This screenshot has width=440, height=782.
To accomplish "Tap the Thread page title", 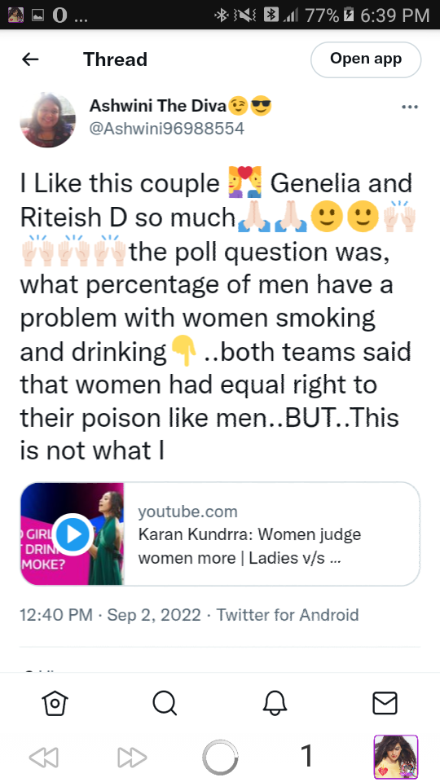I will point(115,59).
